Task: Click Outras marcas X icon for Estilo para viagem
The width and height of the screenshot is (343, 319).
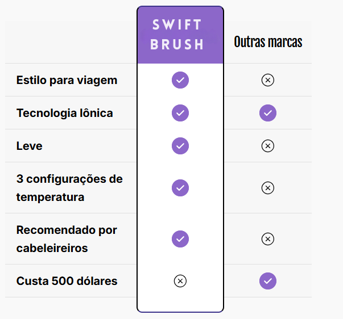Action: point(267,80)
